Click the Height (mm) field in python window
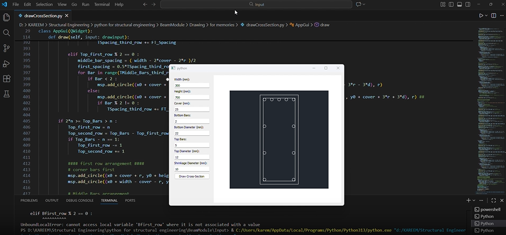This screenshot has height=235, width=506. (192, 97)
